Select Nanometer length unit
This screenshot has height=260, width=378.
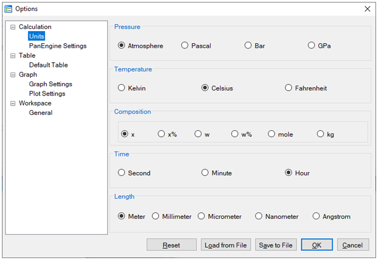tap(259, 216)
